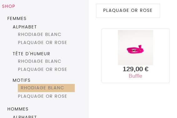The height and width of the screenshot is (118, 177).
Task: Open the pink bracelet product photo
Action: point(135,47)
